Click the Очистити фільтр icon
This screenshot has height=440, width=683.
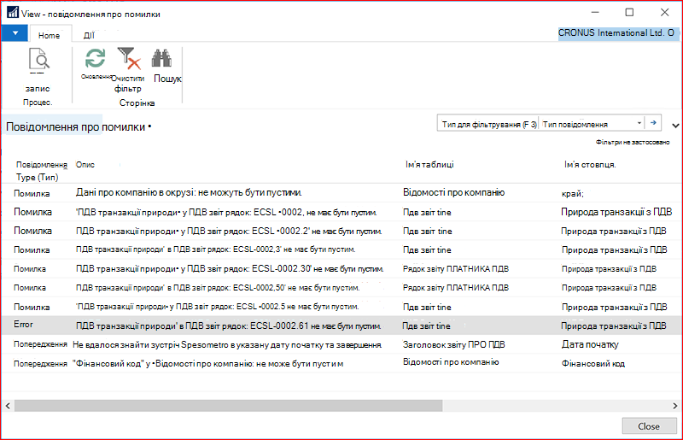129,58
